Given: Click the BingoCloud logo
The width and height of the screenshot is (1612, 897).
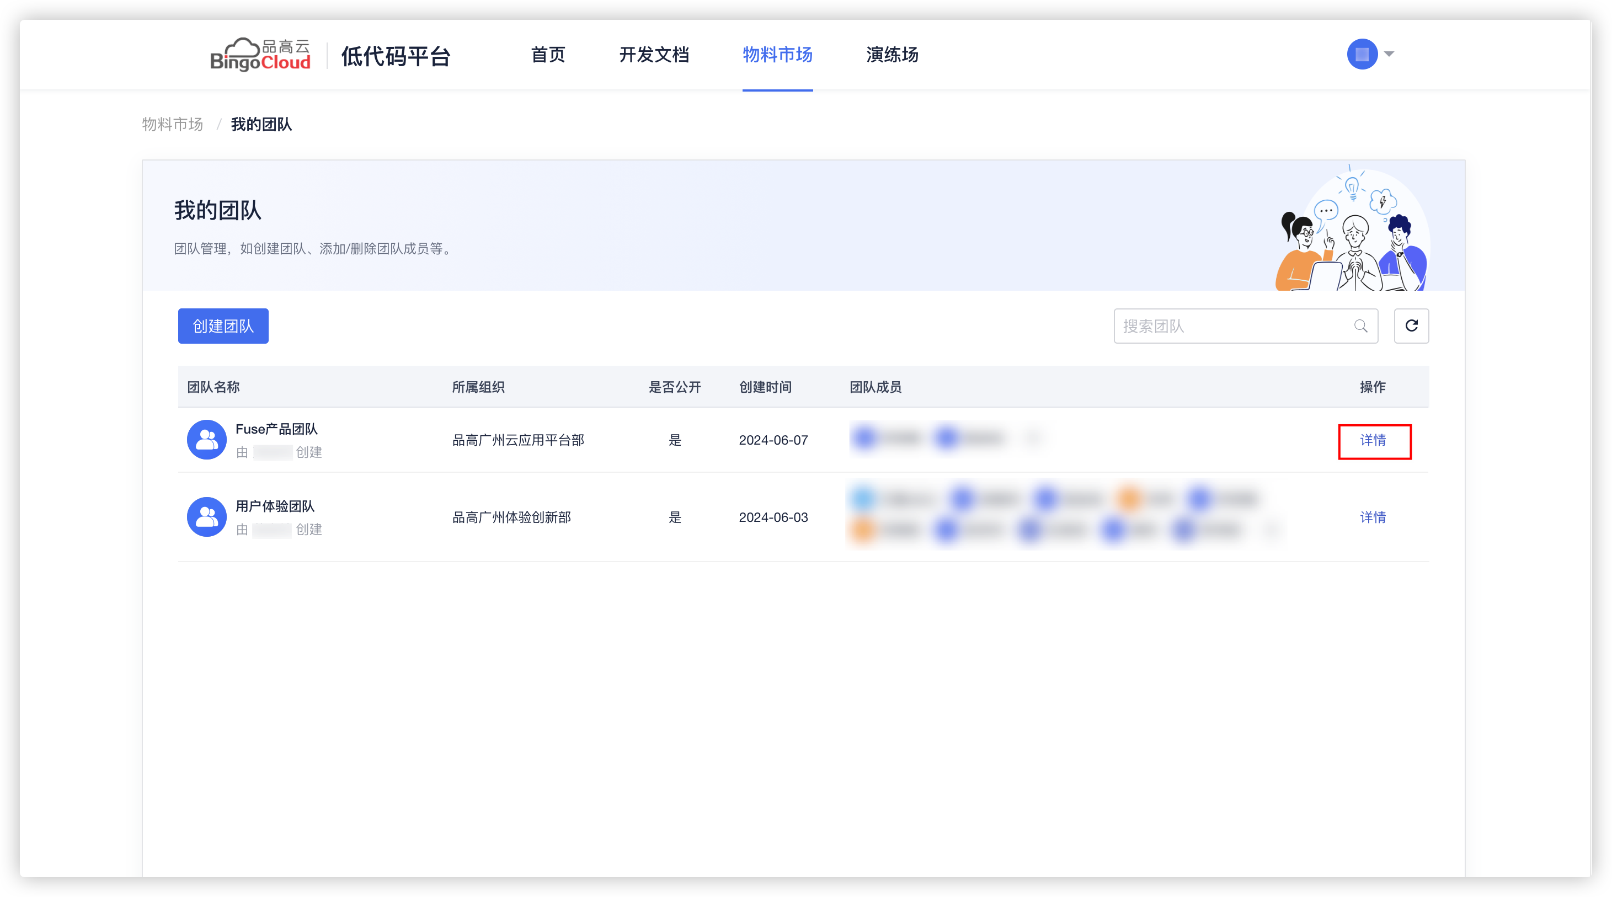Looking at the screenshot, I should click(x=260, y=55).
